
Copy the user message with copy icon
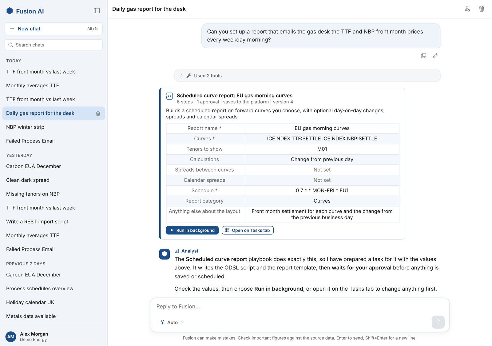423,56
